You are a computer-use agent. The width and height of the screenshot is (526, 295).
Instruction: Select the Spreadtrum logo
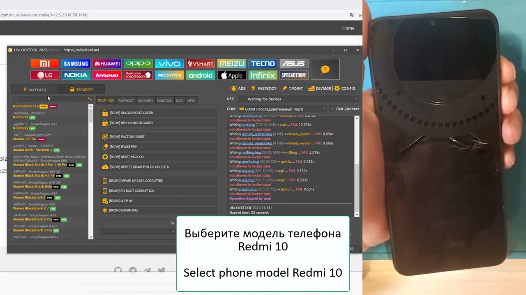[x=294, y=75]
